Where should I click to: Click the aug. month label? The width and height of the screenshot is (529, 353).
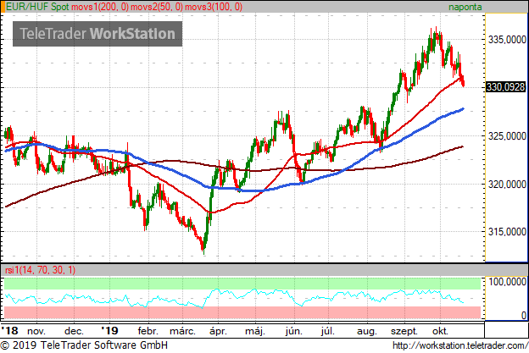pos(367,332)
